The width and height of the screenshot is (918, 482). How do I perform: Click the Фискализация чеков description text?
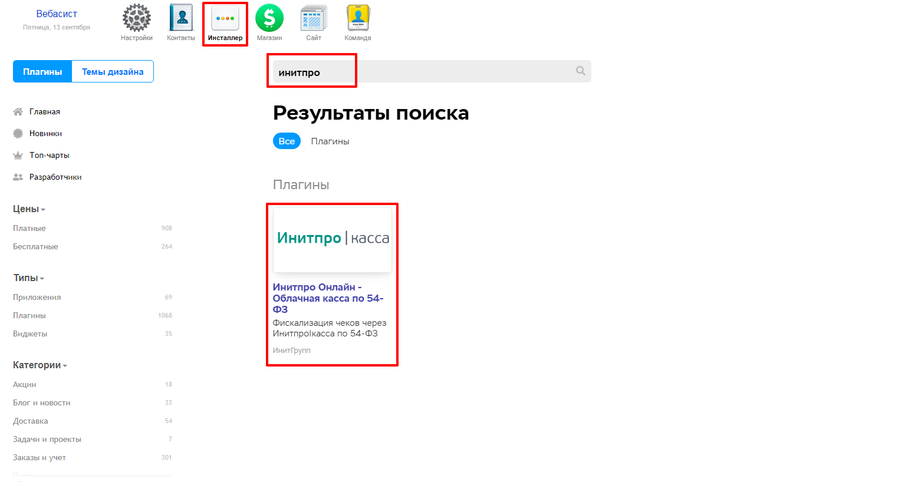click(x=330, y=328)
